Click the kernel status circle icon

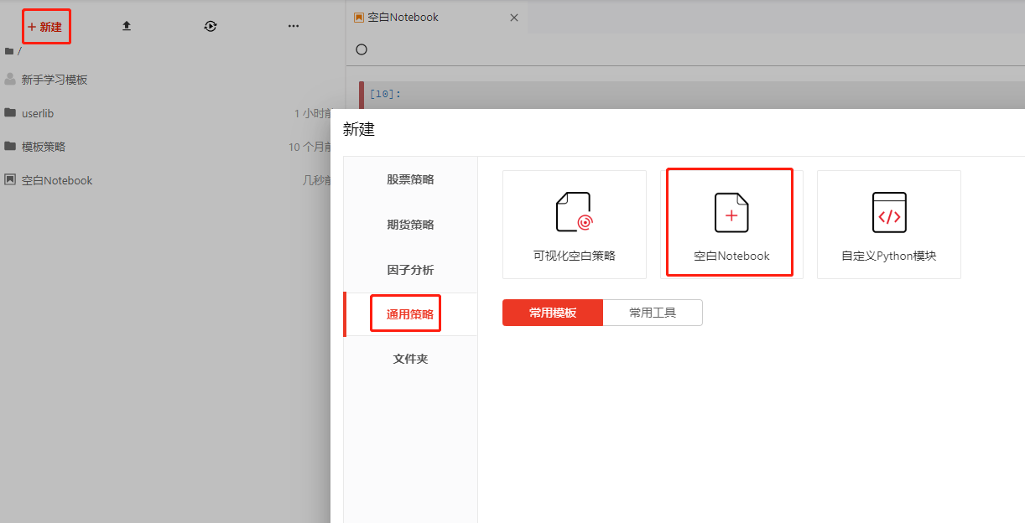click(362, 49)
